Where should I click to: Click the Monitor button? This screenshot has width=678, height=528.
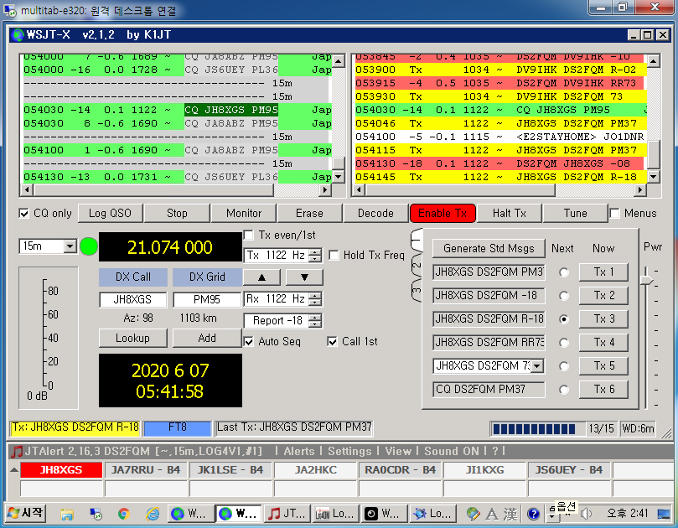[243, 213]
